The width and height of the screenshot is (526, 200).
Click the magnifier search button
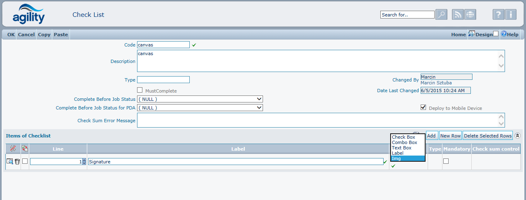[x=441, y=15]
